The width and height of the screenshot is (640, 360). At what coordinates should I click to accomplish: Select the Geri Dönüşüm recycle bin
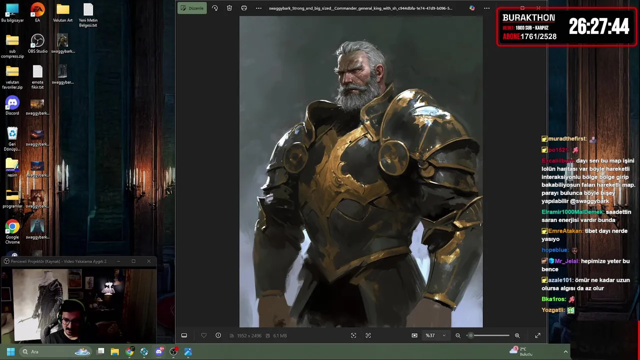click(x=12, y=139)
